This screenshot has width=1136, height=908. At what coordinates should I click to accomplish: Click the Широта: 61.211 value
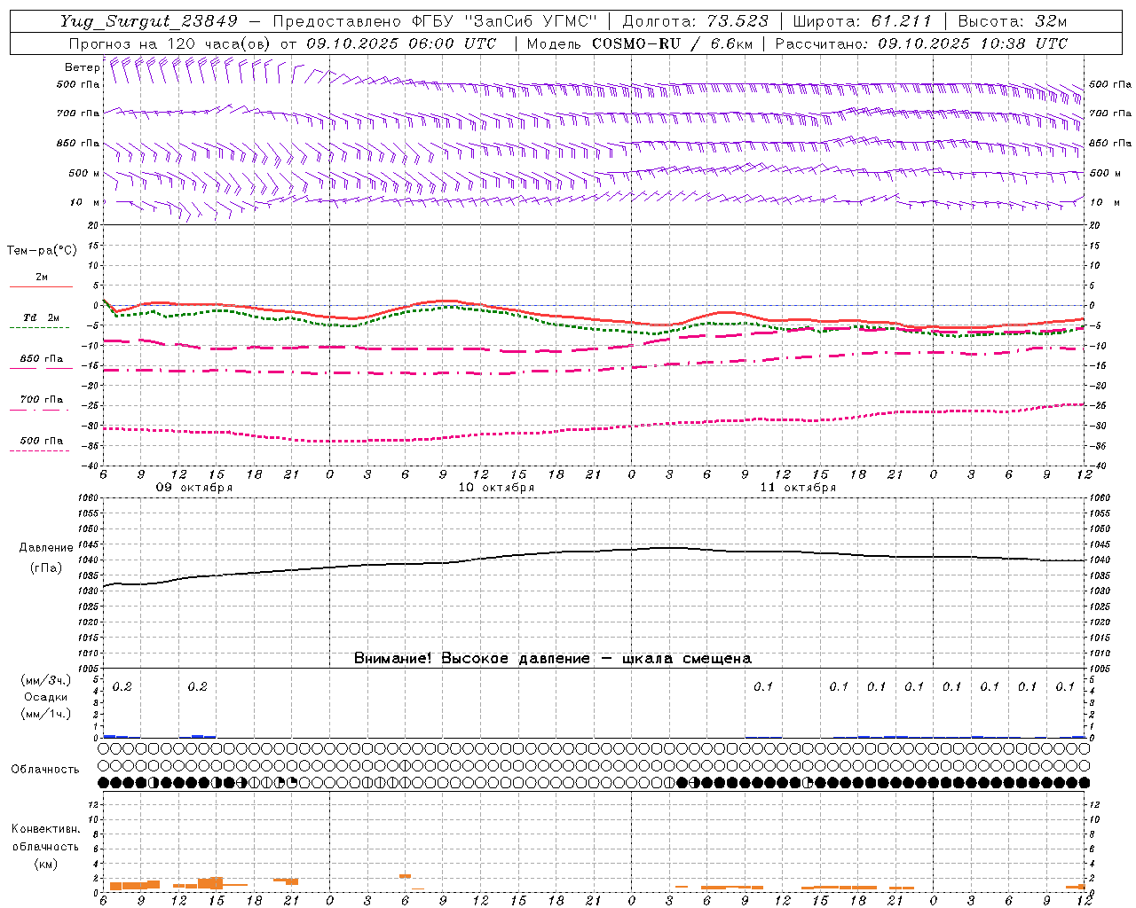pyautogui.click(x=862, y=21)
